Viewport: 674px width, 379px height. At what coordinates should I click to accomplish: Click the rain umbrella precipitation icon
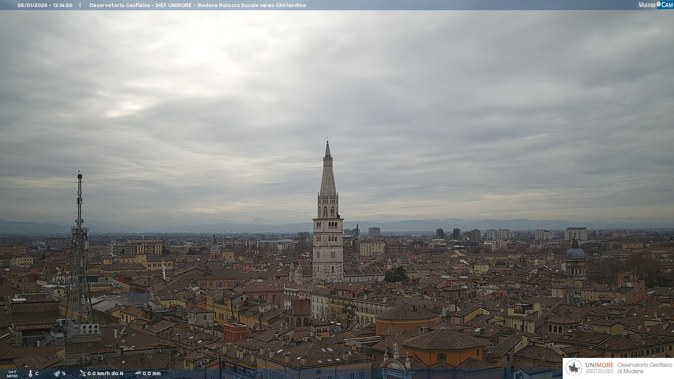tap(138, 373)
